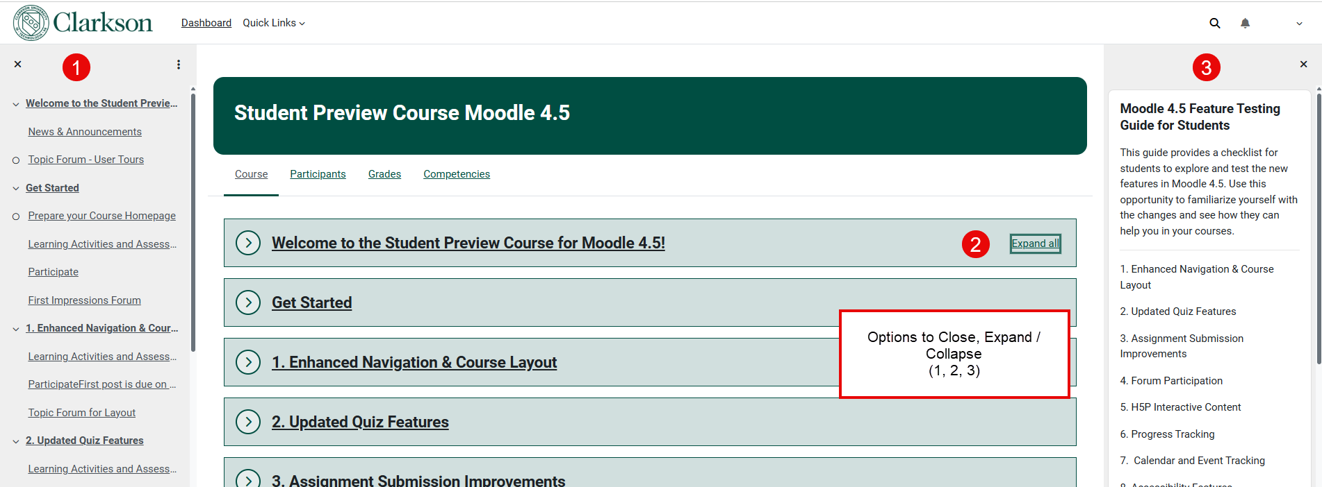Expand the Welcome to the Student Preview Course section chevron
This screenshot has height=487, width=1322.
(x=248, y=243)
